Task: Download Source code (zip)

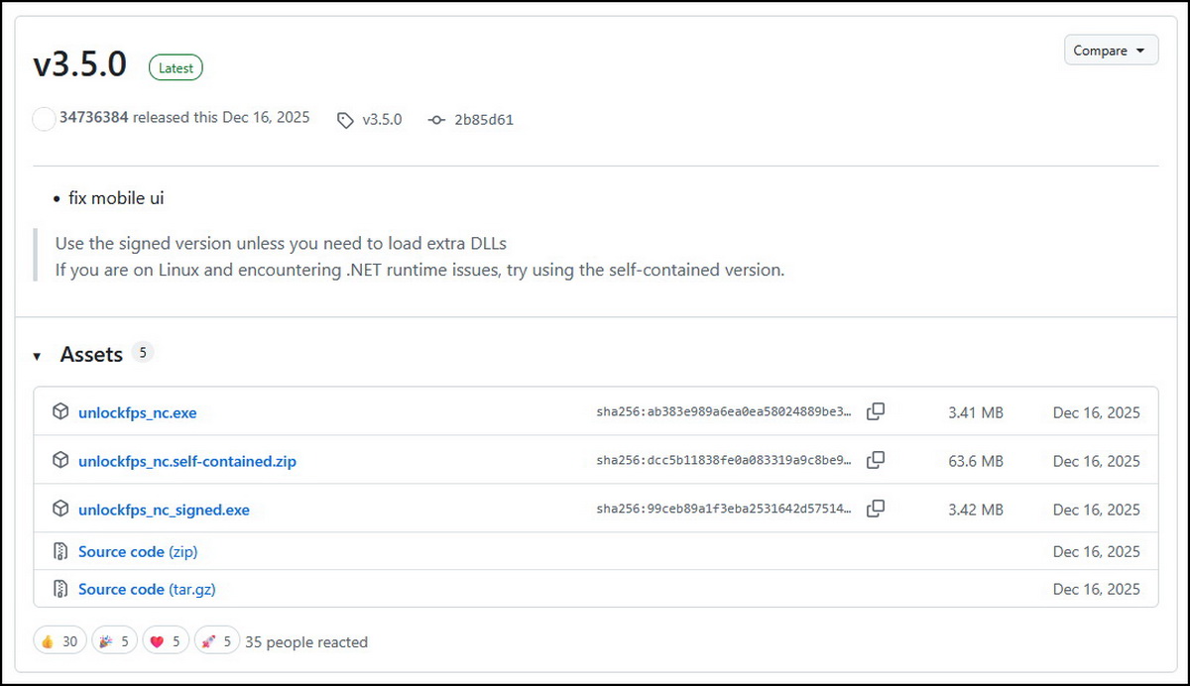Action: tap(138, 551)
